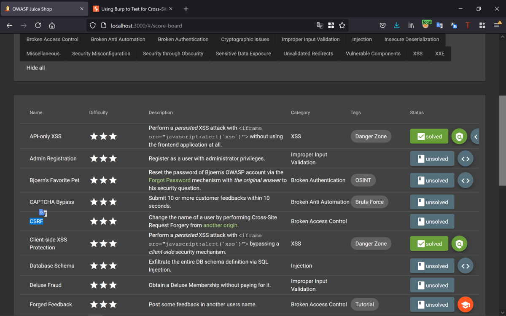
Task: Click the page vertical scrollbar thumb
Action: pos(502,140)
